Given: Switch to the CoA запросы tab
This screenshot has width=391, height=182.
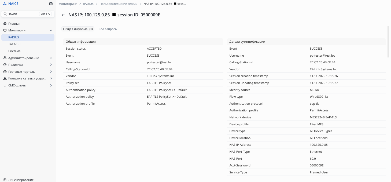Looking at the screenshot, I should point(108,29).
